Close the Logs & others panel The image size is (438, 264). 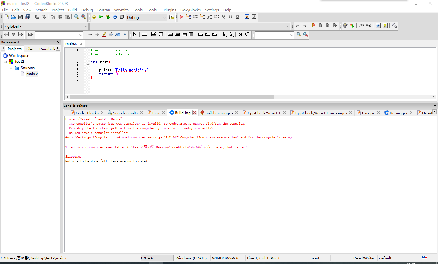click(435, 106)
